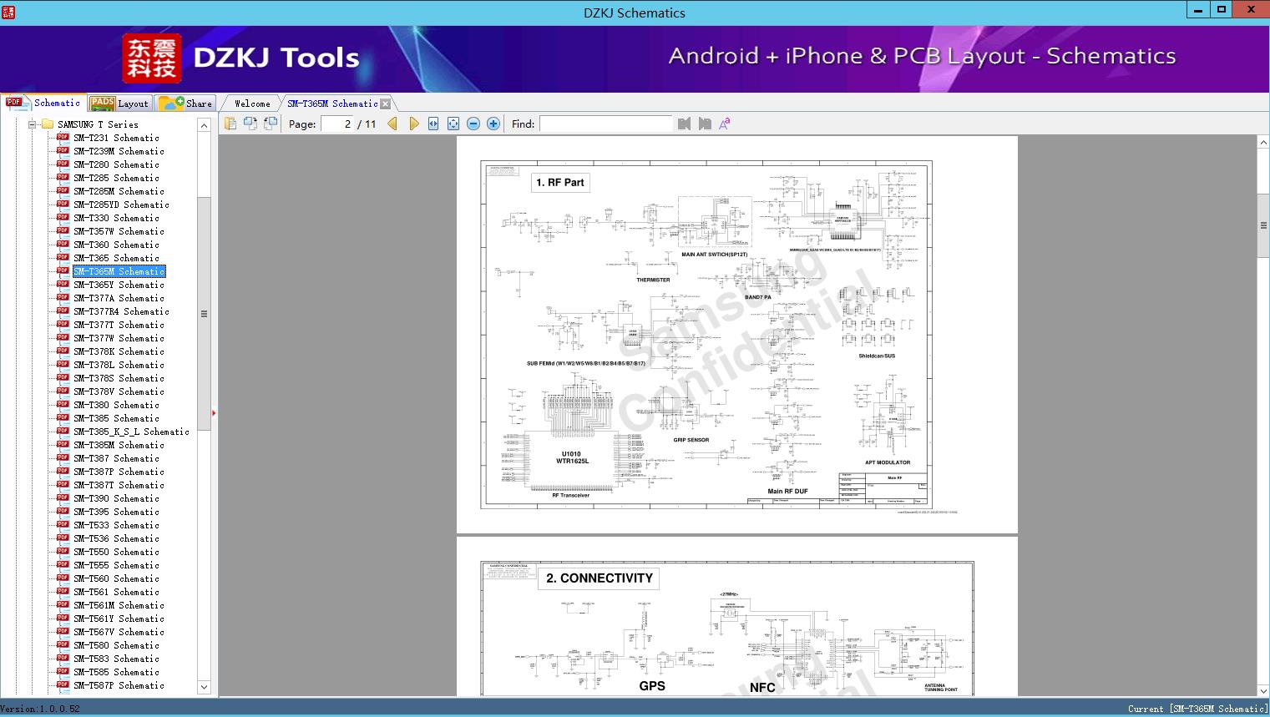Open SM-T239M Schematic

coord(119,151)
